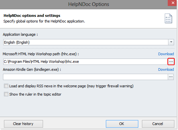The image size is (178, 130).
Task: Open the Application language dropdown arrow
Action: point(171,42)
